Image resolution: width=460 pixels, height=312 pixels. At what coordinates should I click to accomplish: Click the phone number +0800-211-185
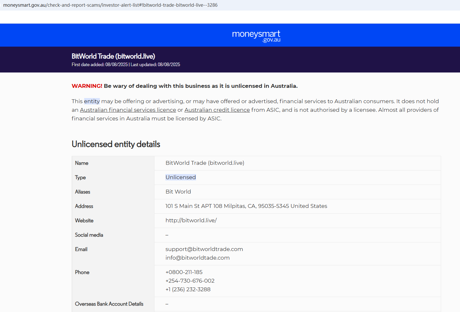point(184,272)
